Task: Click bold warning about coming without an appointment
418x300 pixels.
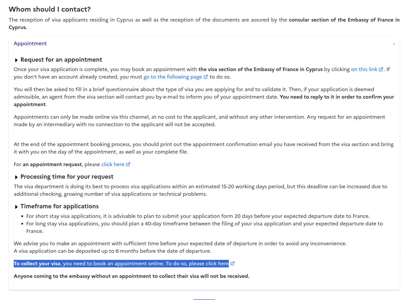Action: (131, 276)
